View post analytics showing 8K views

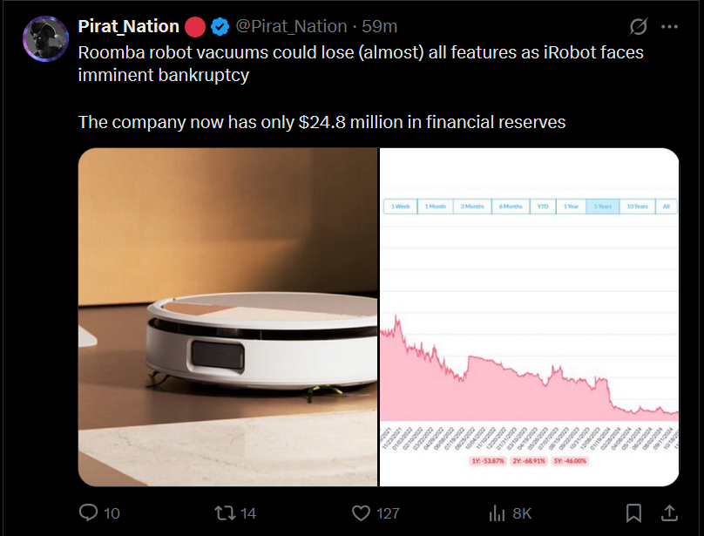coord(498,512)
